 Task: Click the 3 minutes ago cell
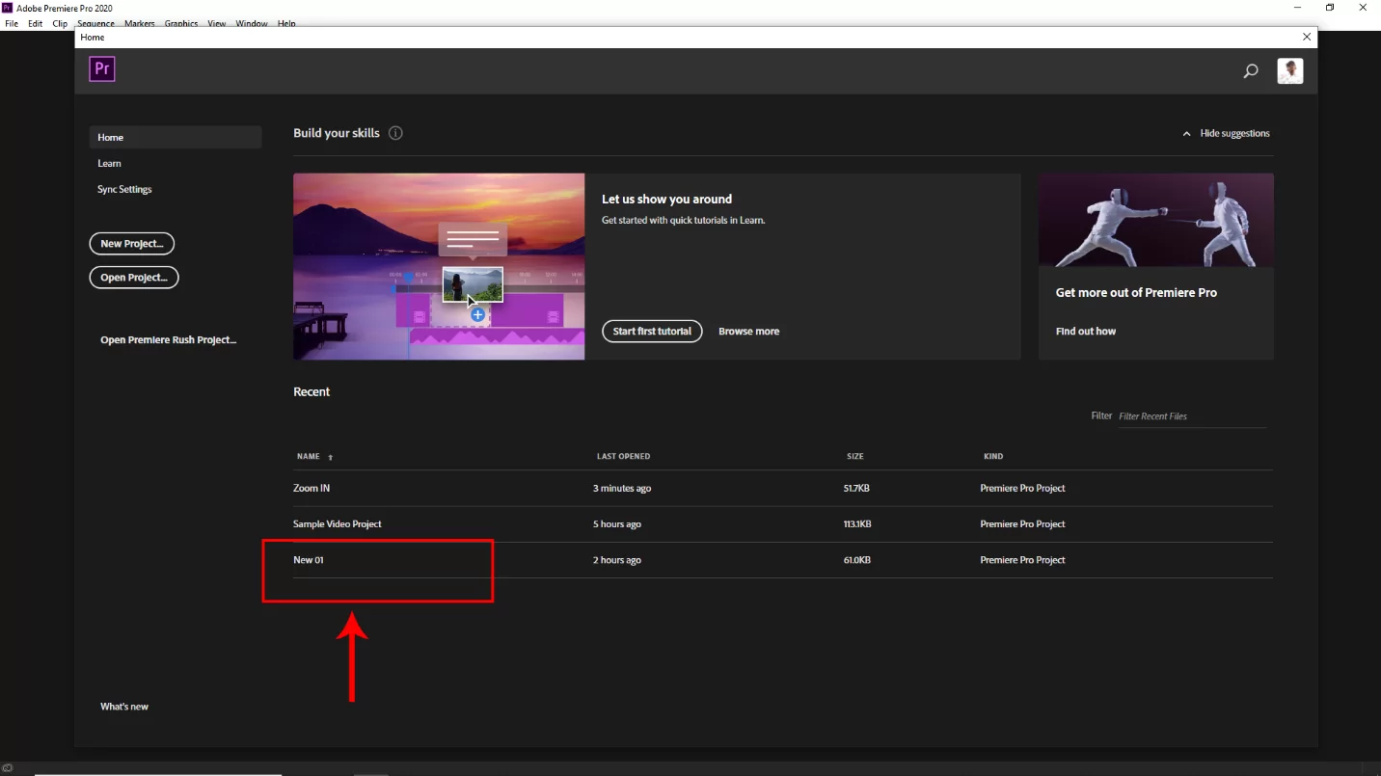tap(622, 488)
